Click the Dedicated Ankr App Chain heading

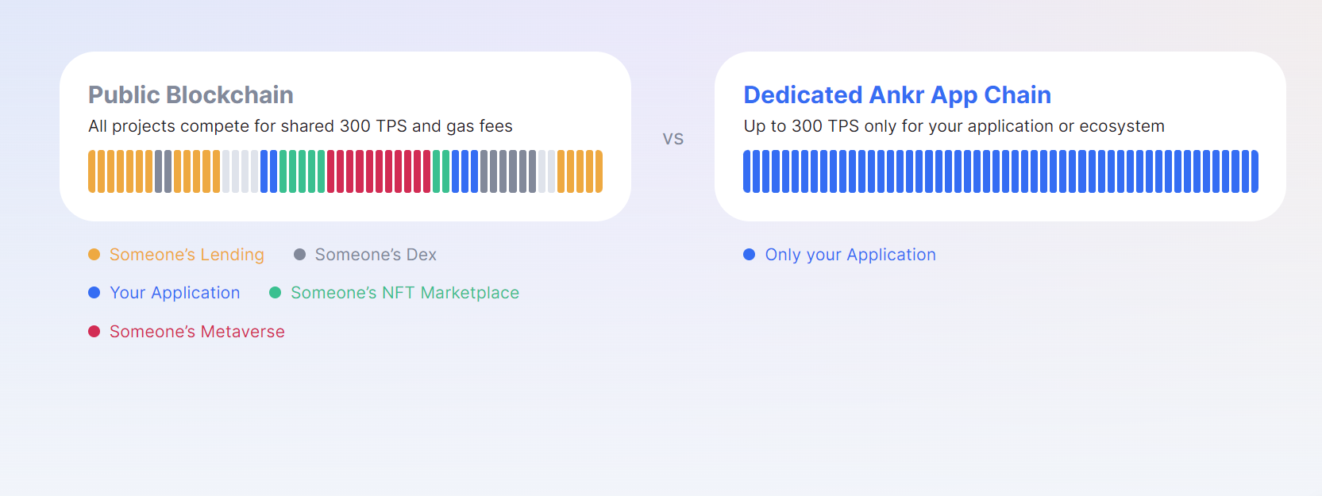(x=897, y=95)
